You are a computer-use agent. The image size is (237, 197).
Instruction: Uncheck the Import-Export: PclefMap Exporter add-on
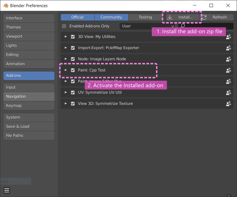[73, 48]
